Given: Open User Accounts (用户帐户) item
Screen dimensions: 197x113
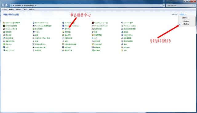Looking at the screenshot, I should pos(125,47).
